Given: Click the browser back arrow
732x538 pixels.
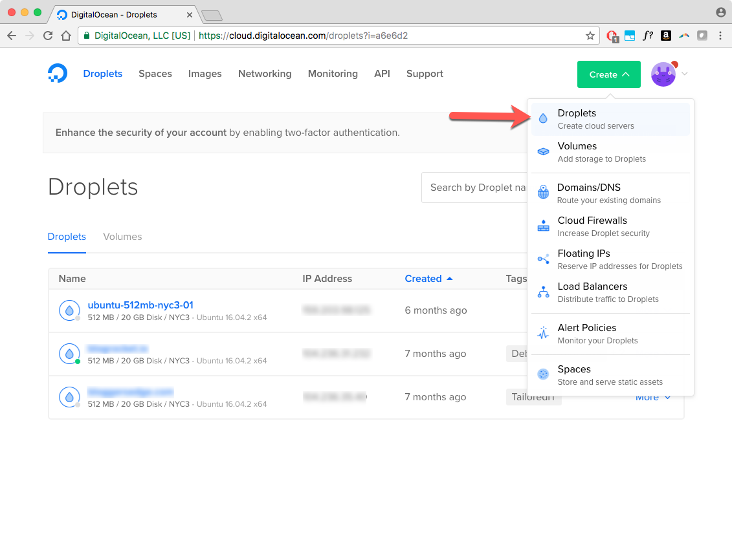Looking at the screenshot, I should (x=12, y=36).
